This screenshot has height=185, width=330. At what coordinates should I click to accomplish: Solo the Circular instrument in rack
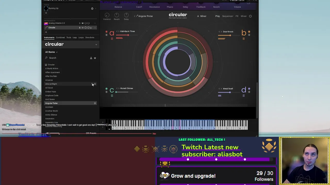coord(80,28)
